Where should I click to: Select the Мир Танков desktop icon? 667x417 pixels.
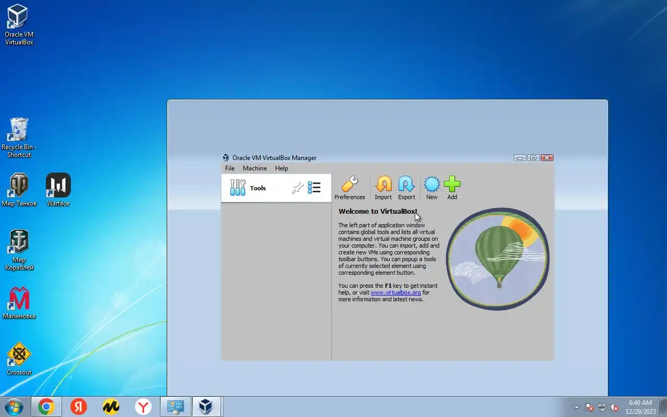19,190
